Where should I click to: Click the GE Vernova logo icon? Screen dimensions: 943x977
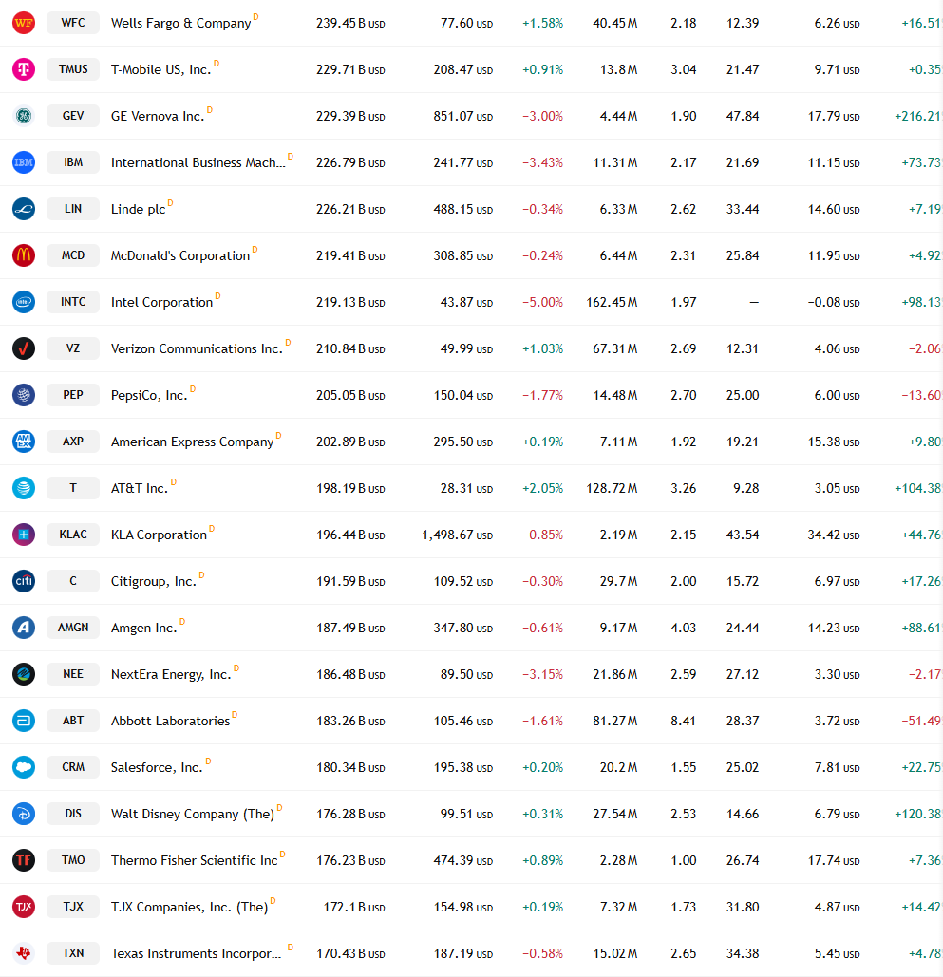[24, 116]
